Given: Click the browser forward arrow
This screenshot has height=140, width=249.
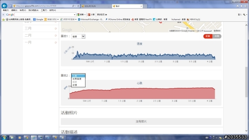Looking at the screenshot, I should click(x=10, y=6).
